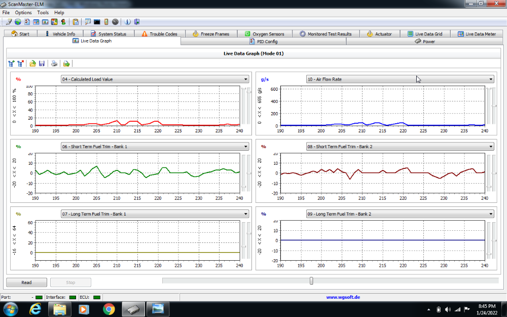Expand the 04 - Calculated Load Value dropdown
507x317 pixels.
(x=246, y=79)
